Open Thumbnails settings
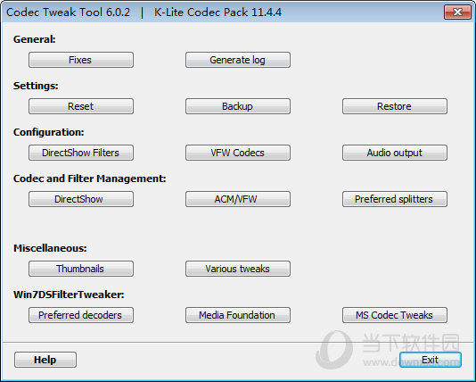Image resolution: width=476 pixels, height=382 pixels. click(x=81, y=269)
